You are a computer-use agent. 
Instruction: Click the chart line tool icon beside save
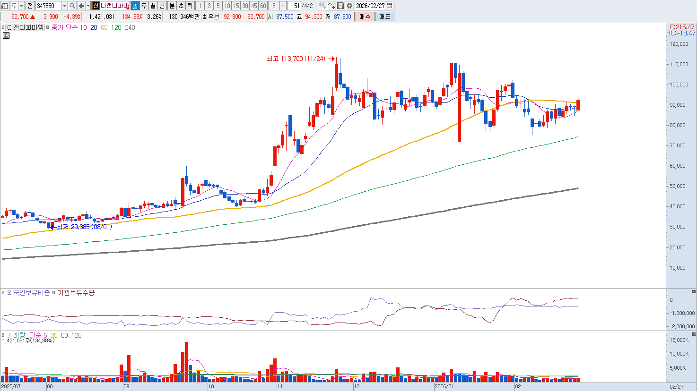click(331, 6)
